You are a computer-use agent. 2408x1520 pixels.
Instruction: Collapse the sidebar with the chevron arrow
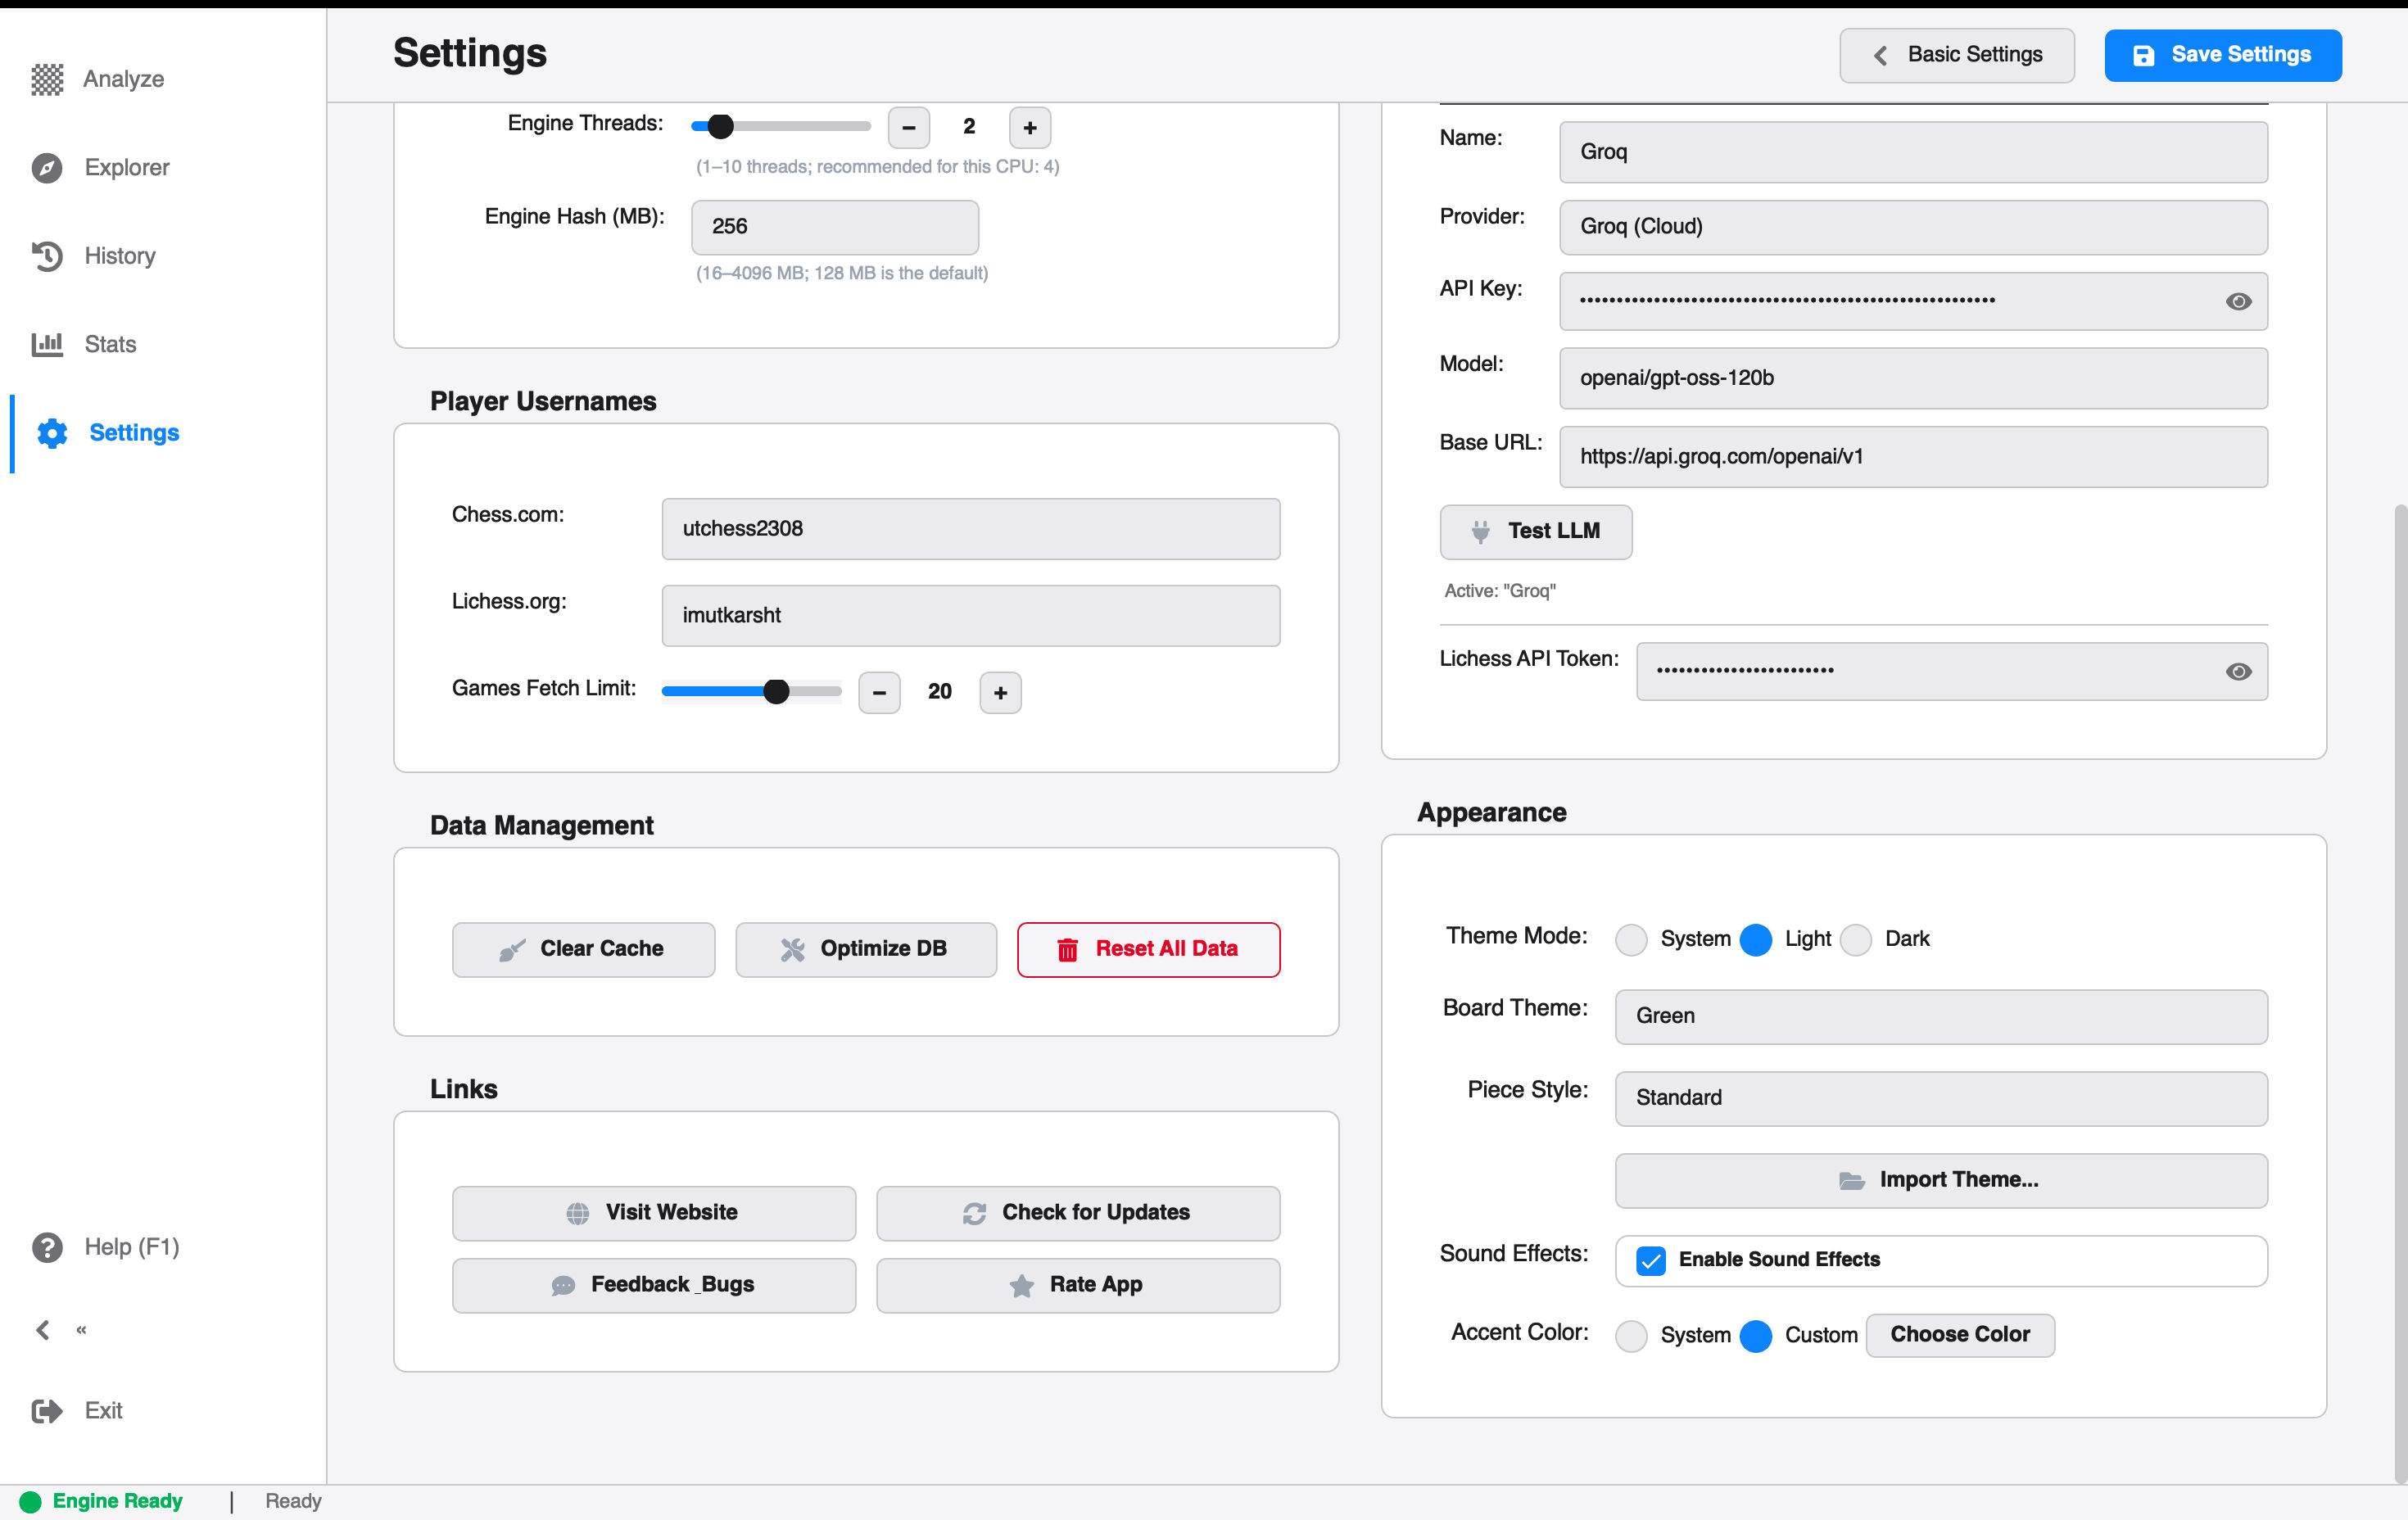tap(42, 1329)
